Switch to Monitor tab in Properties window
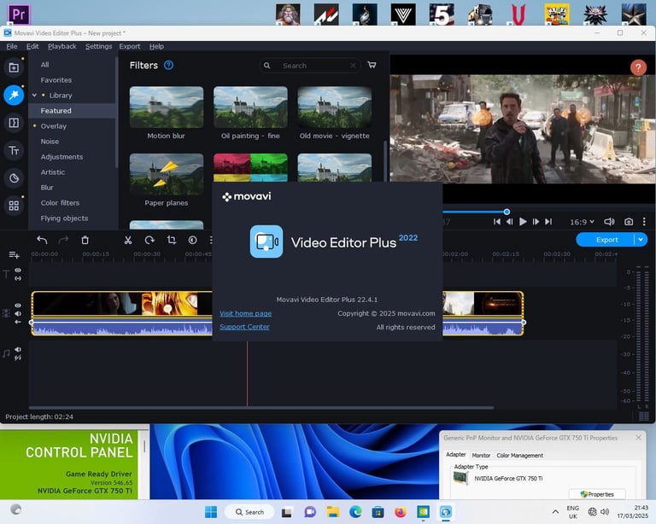 (481, 456)
